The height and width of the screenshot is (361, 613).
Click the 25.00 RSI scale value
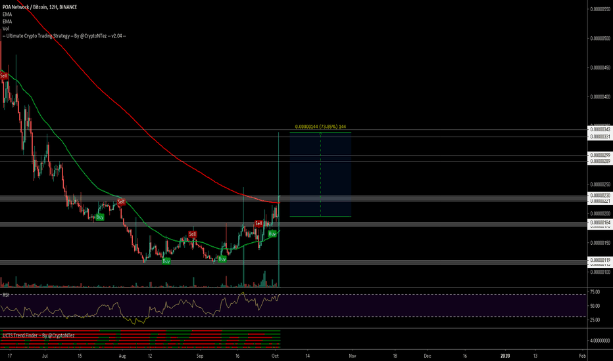click(x=595, y=320)
